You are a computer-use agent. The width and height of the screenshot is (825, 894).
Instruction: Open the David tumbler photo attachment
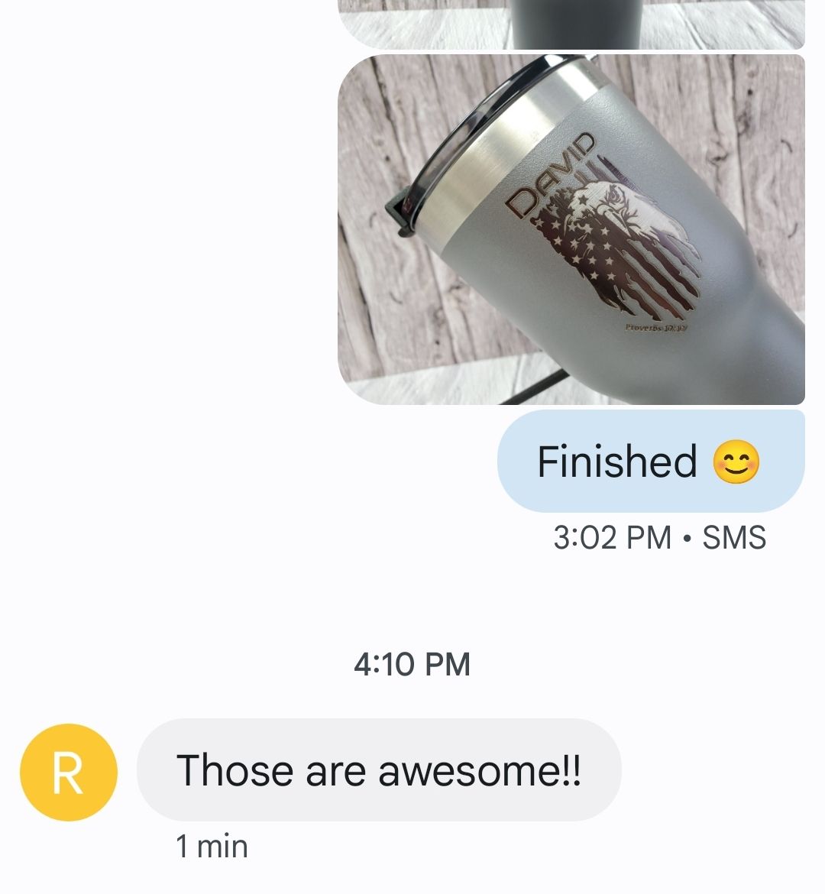(x=571, y=229)
